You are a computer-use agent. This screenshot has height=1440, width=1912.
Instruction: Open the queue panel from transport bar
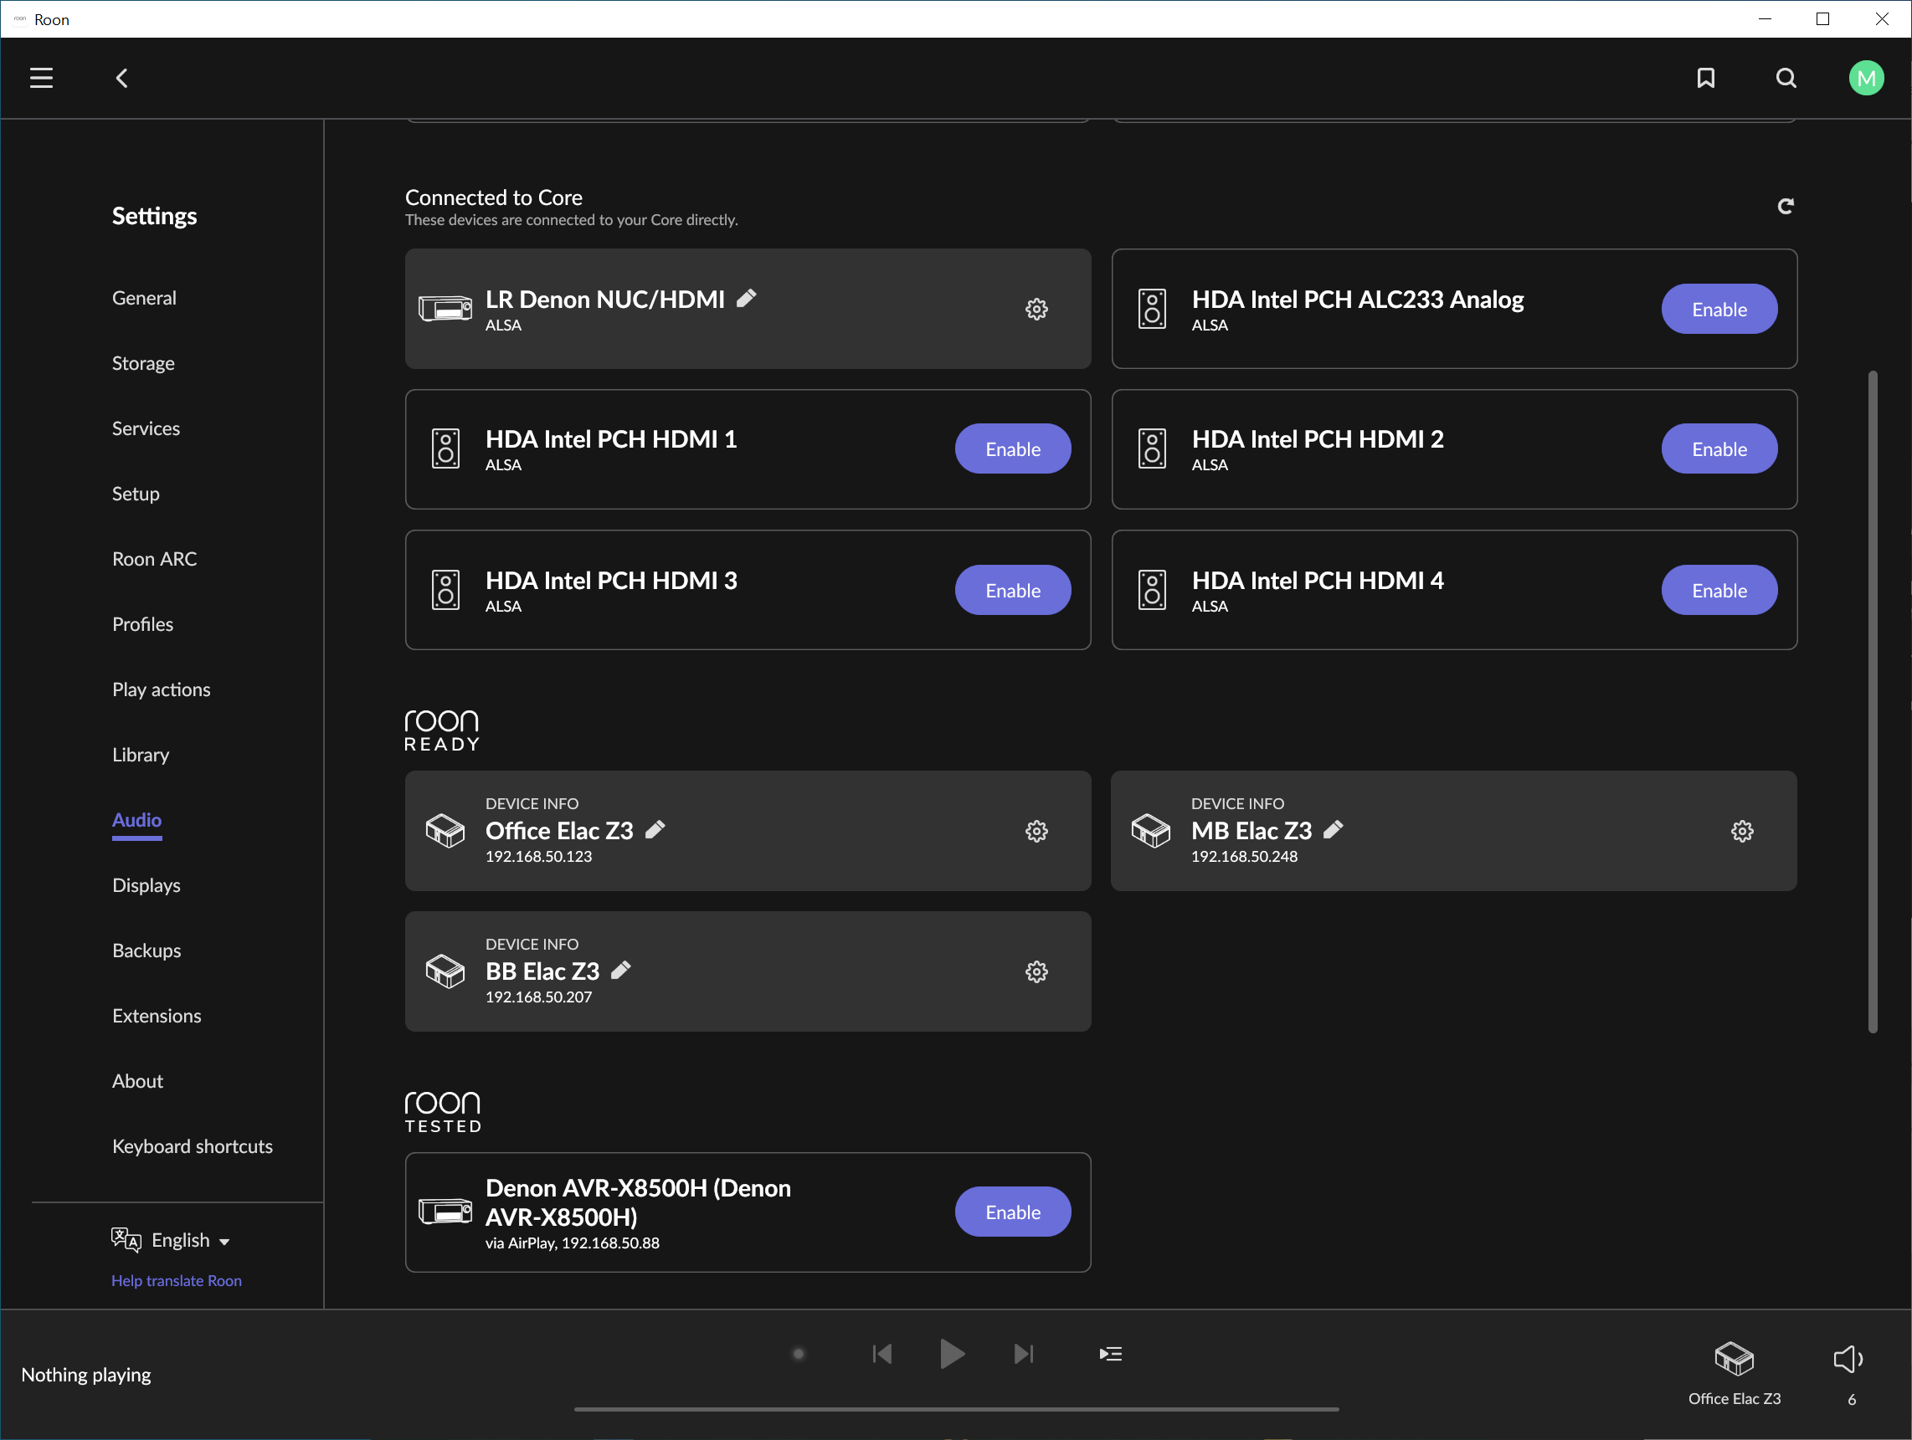pyautogui.click(x=1111, y=1354)
